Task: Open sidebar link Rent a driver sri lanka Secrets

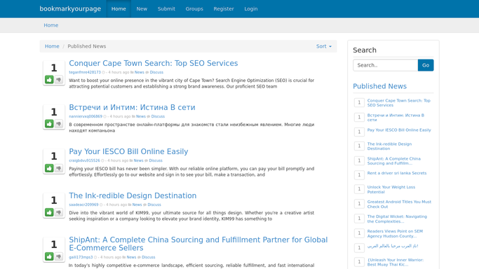Action: coord(396,173)
